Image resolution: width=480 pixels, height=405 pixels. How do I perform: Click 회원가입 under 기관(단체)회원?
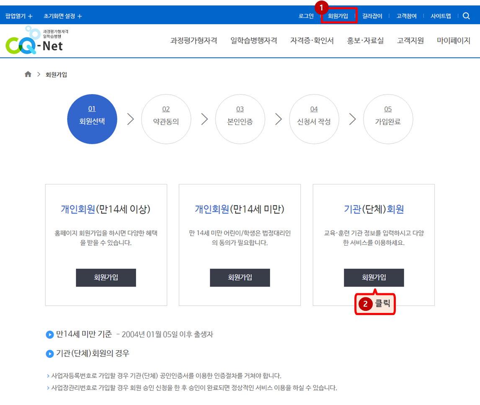(x=374, y=277)
